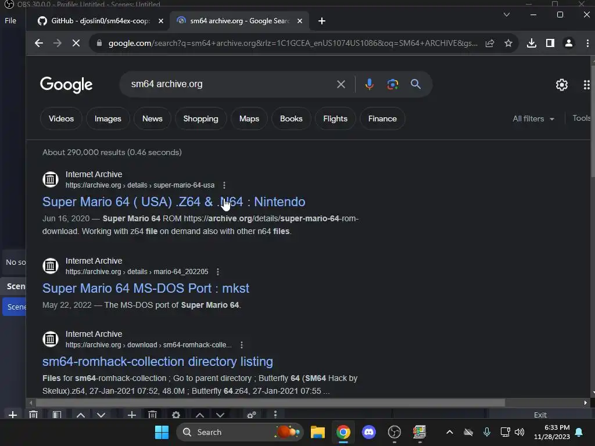This screenshot has height=446, width=595.
Task: Open sm64-romhack-collection directory listing result
Action: tap(157, 361)
